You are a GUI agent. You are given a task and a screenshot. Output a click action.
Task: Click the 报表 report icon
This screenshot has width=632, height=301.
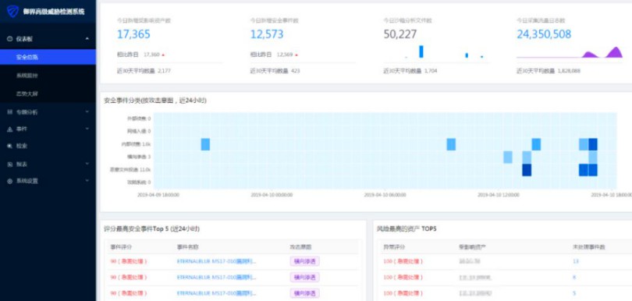coord(9,164)
